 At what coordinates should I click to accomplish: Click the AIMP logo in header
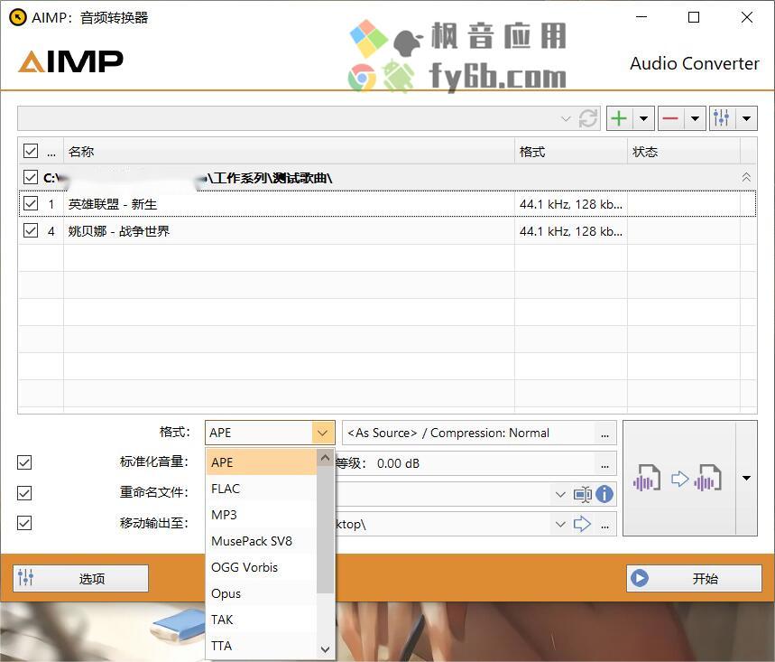tap(70, 61)
